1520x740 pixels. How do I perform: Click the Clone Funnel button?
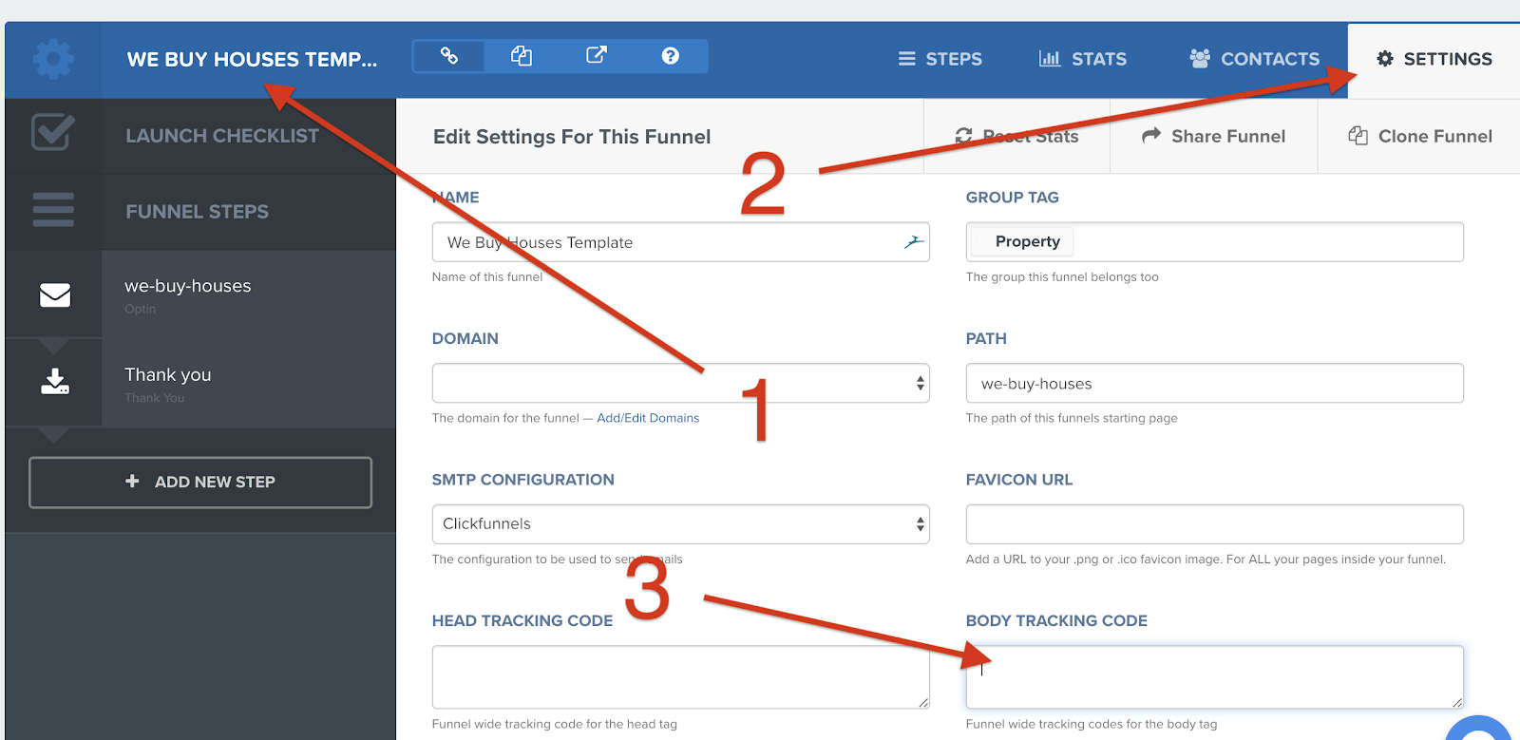click(x=1419, y=137)
